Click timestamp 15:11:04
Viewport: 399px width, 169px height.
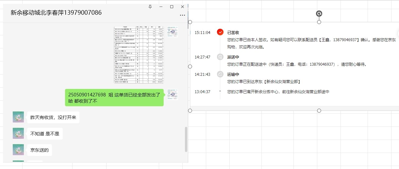[x=202, y=33]
